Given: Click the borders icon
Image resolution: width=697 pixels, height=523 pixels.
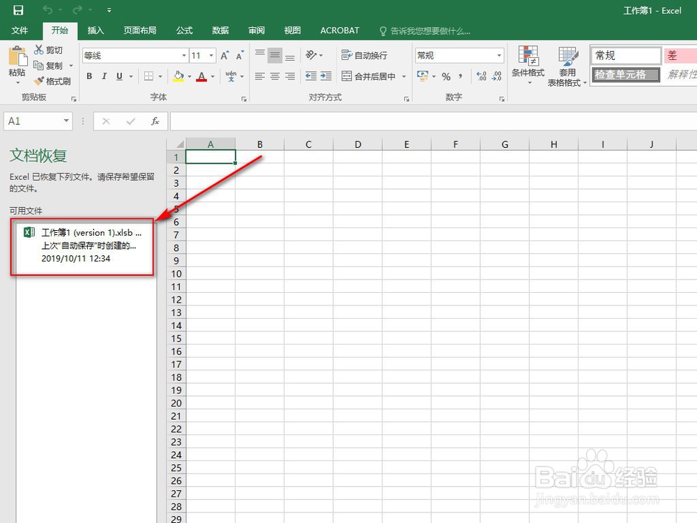Looking at the screenshot, I should click(149, 76).
